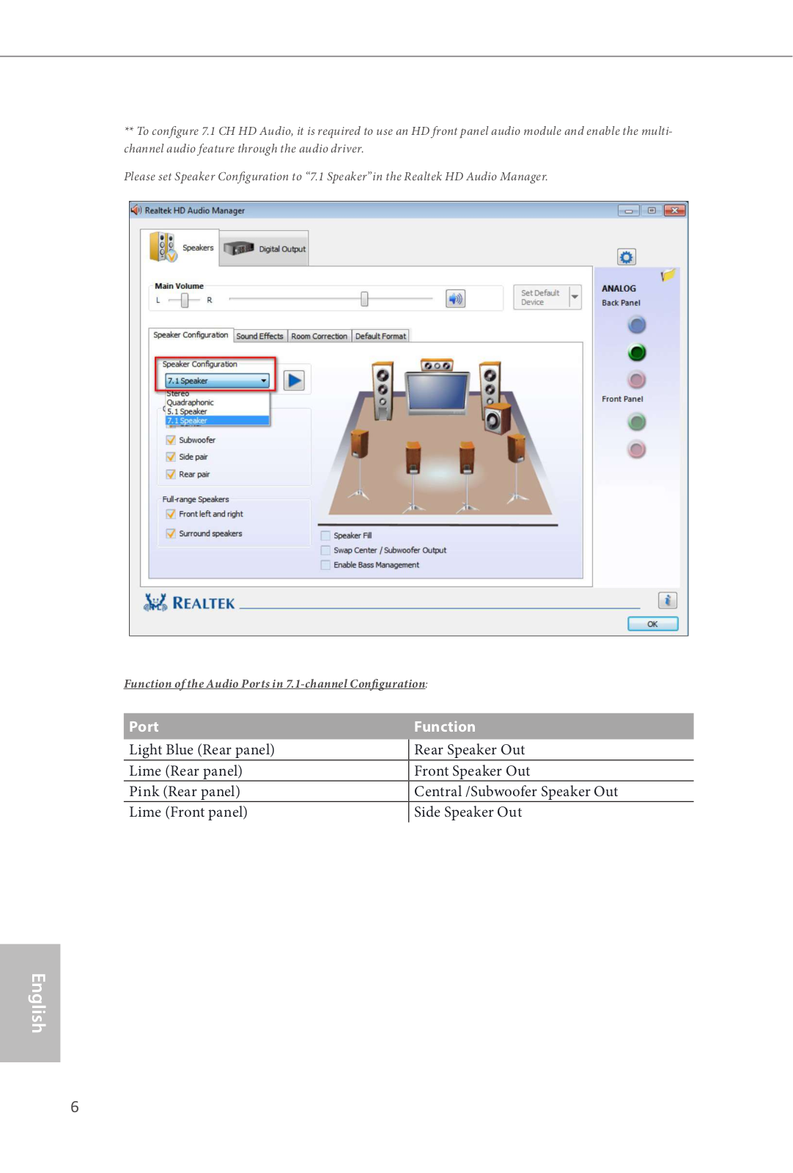Uncheck Surround speakers
Screen dimensions: 793x1173
pyautogui.click(x=171, y=534)
